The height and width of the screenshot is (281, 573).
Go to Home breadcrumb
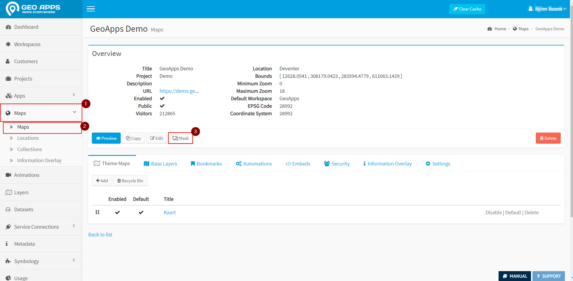pos(500,29)
